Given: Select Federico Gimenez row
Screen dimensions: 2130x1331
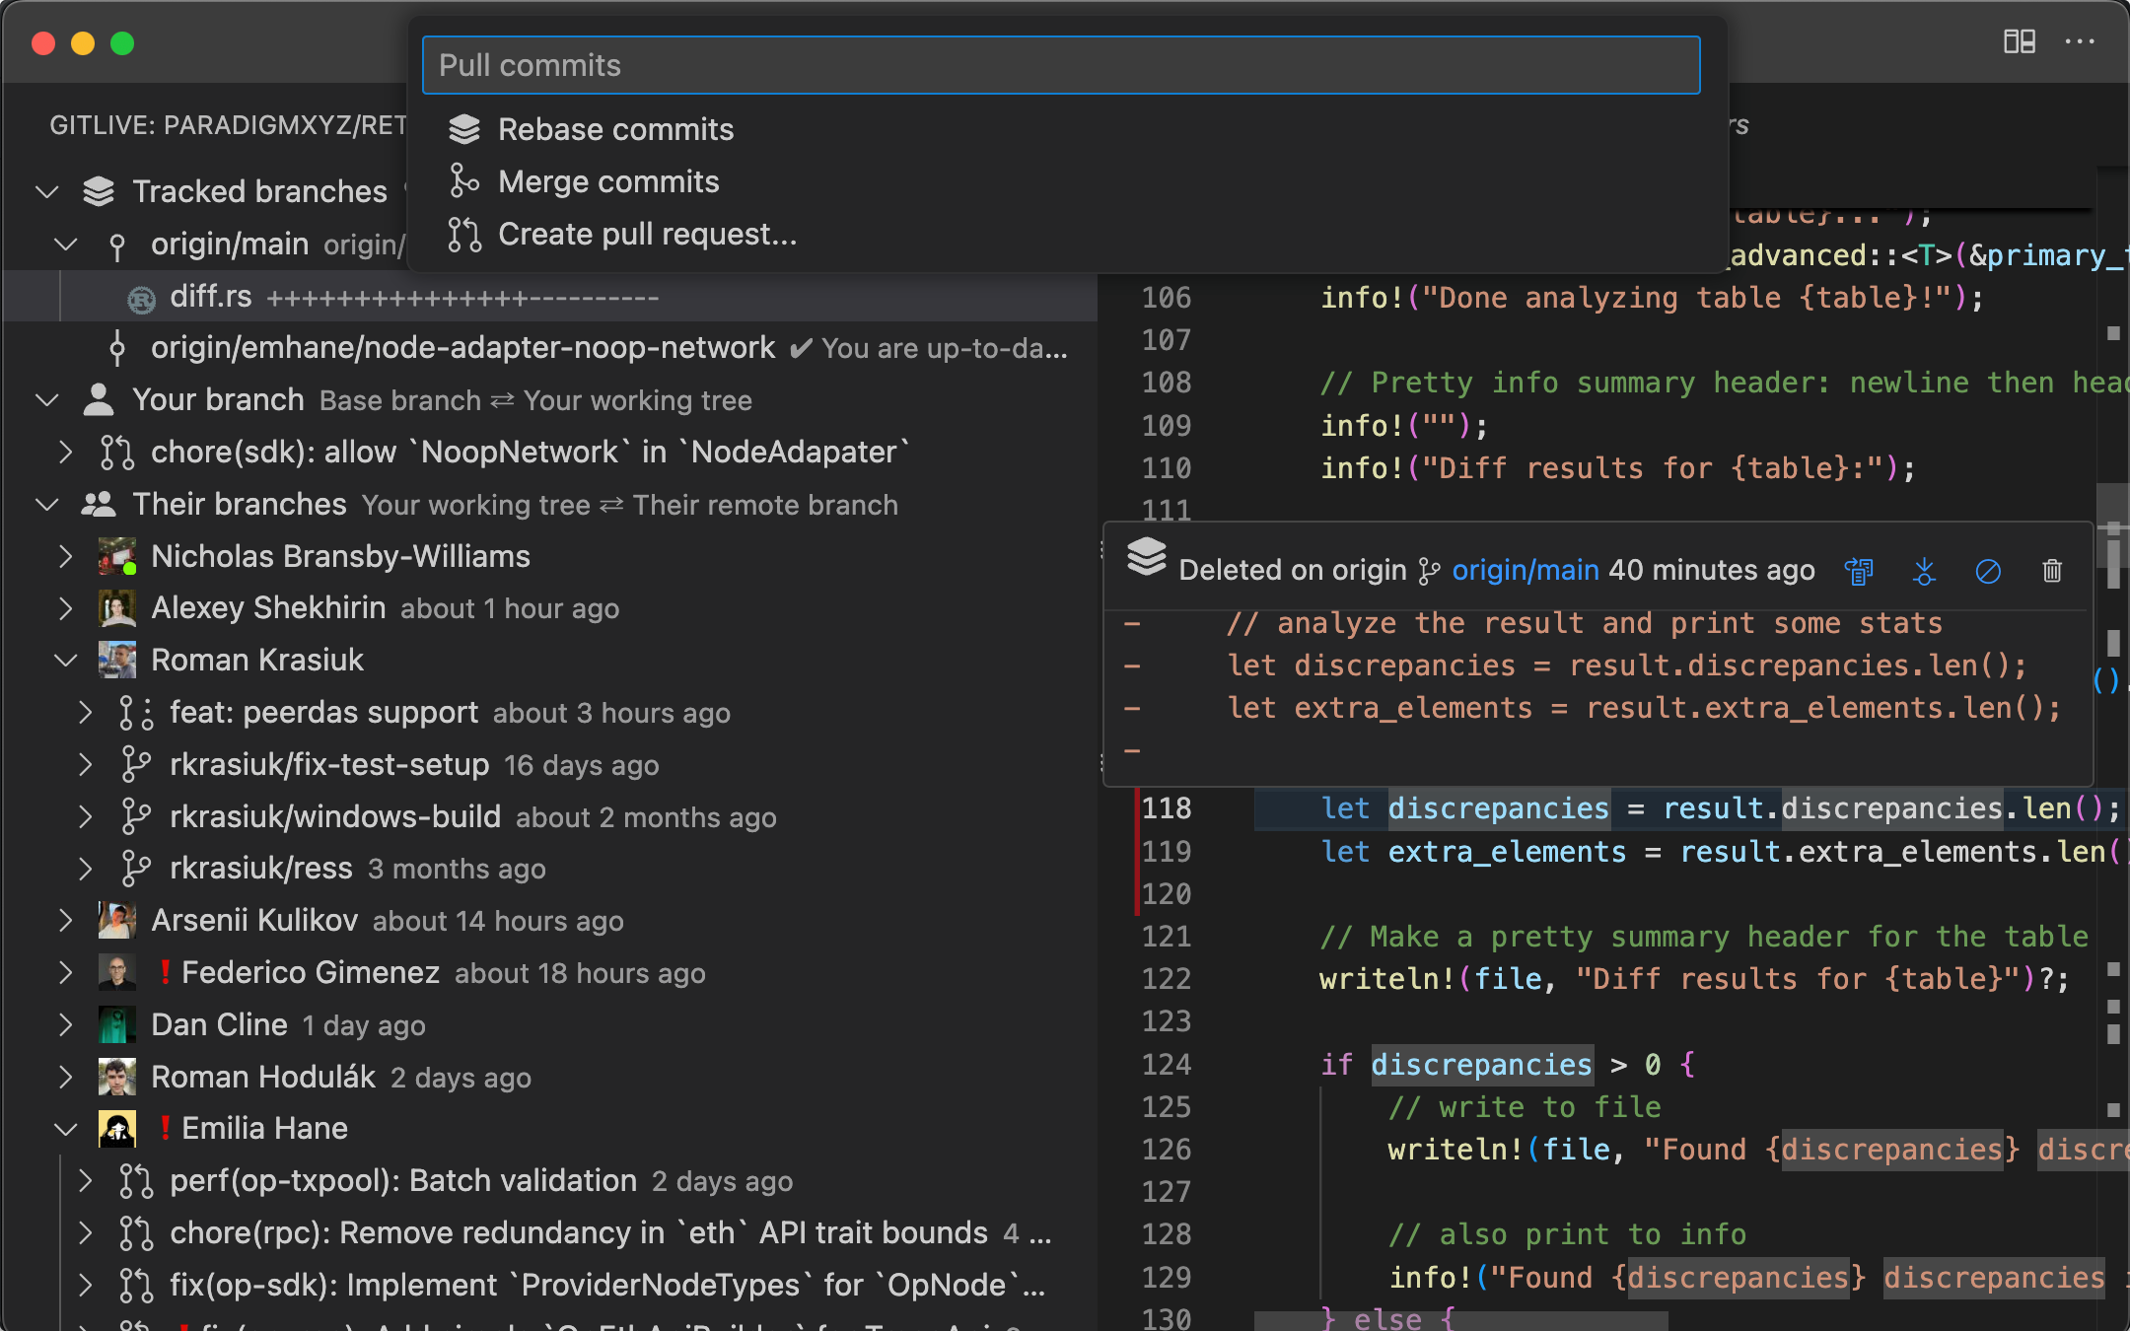Looking at the screenshot, I should (x=548, y=972).
